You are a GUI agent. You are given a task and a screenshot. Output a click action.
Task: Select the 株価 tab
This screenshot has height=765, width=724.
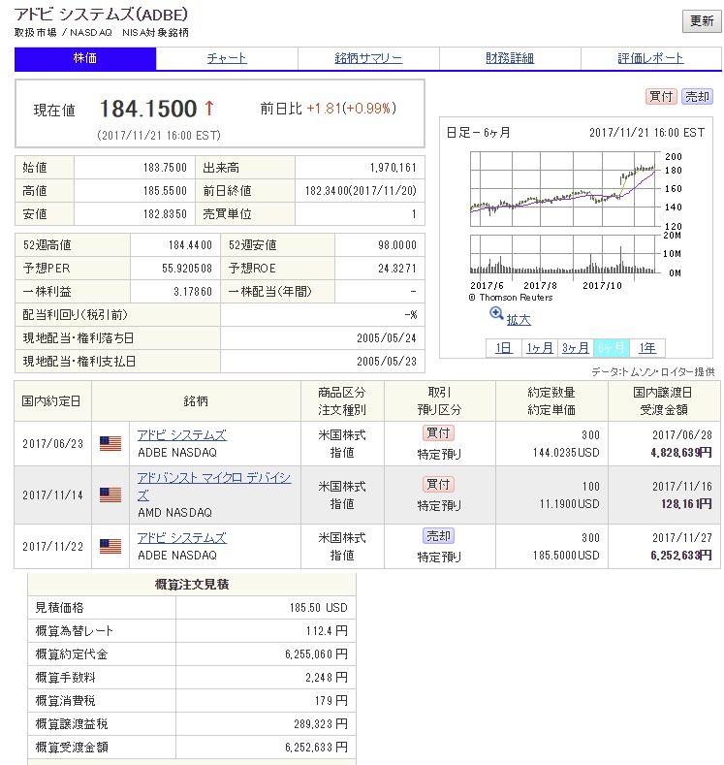(85, 58)
